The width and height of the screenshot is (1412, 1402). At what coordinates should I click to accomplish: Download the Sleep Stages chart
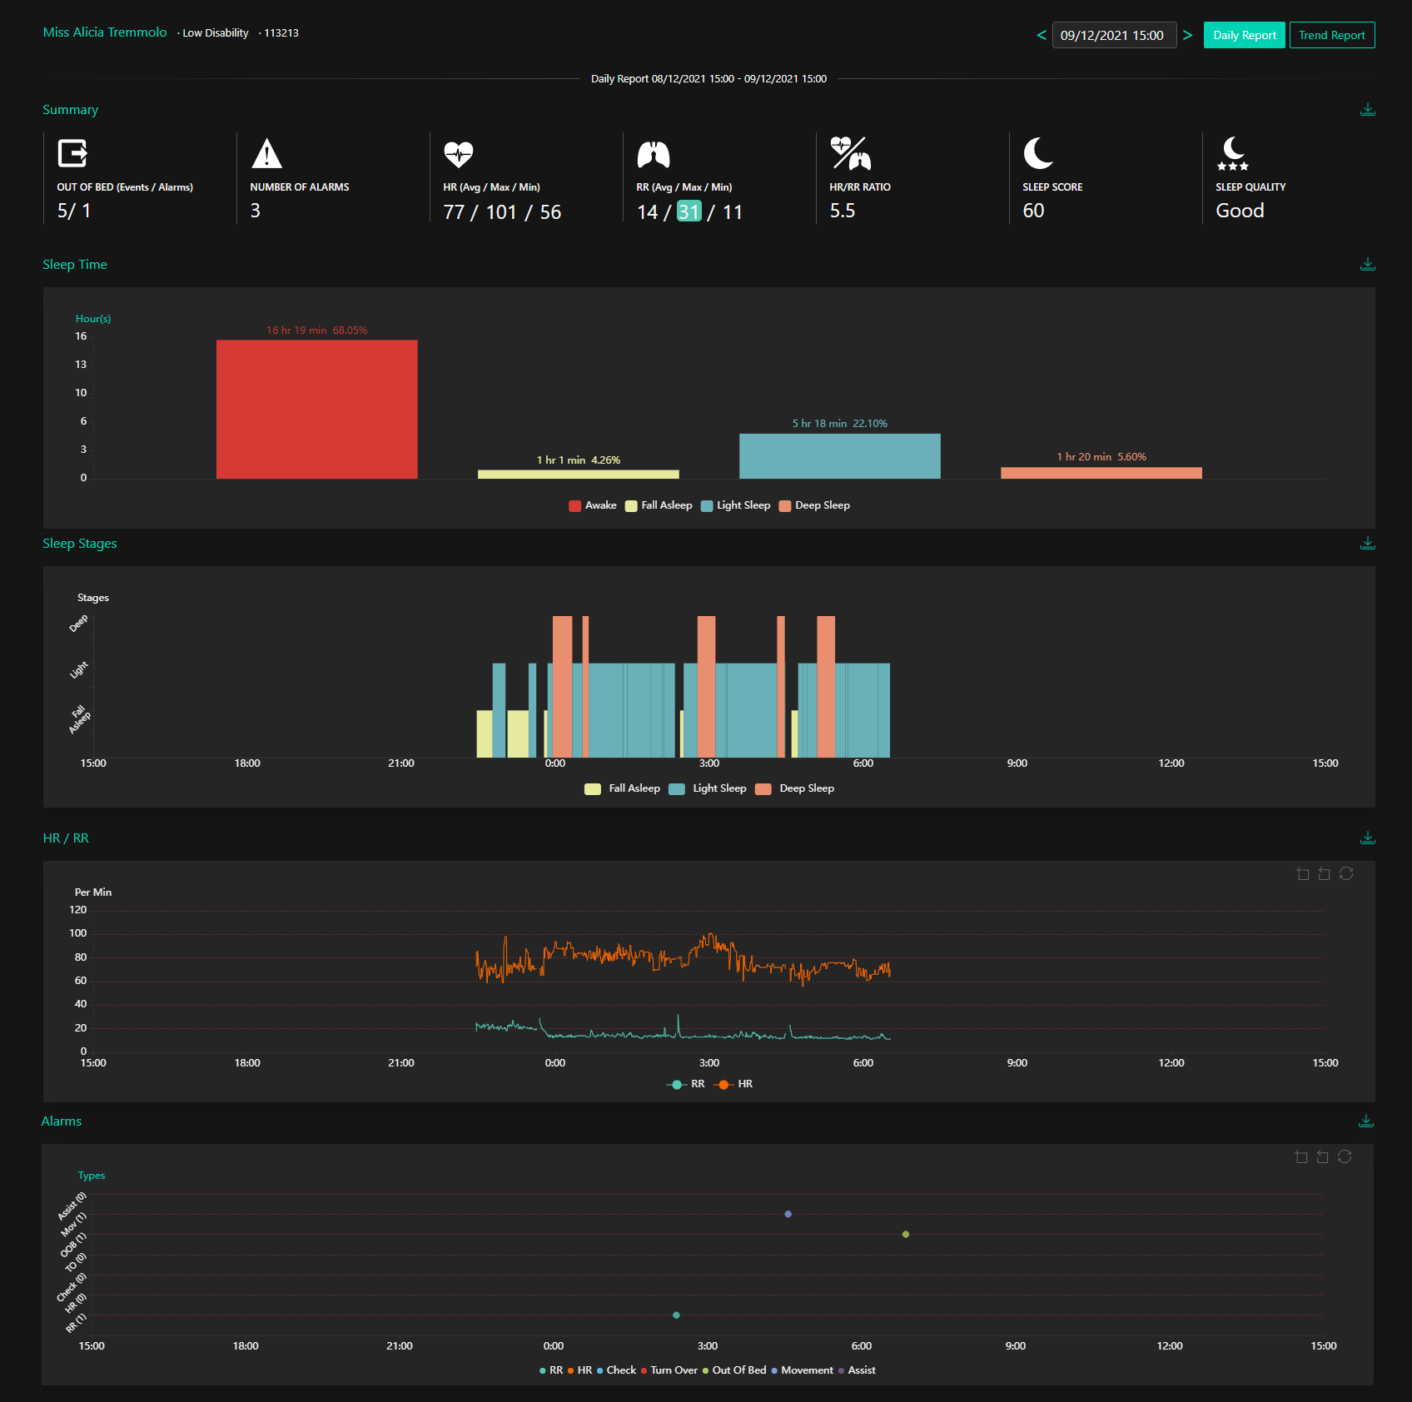[1367, 544]
